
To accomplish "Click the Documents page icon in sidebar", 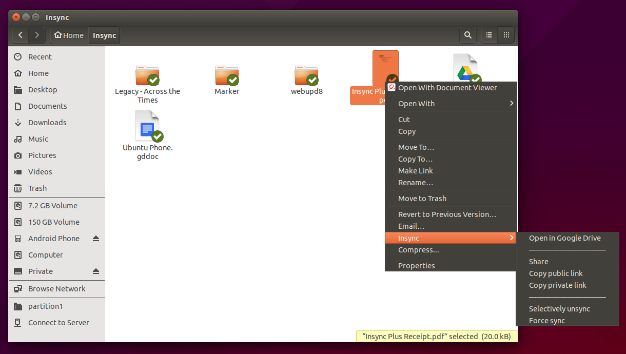I will (x=18, y=106).
